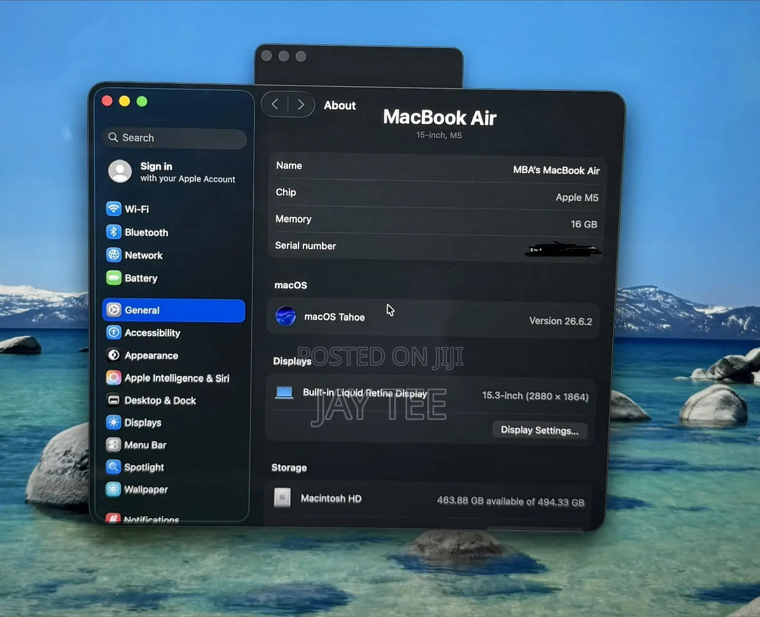Screen dimensions: 760x617
Task: Open Display Settings button
Action: coord(540,430)
